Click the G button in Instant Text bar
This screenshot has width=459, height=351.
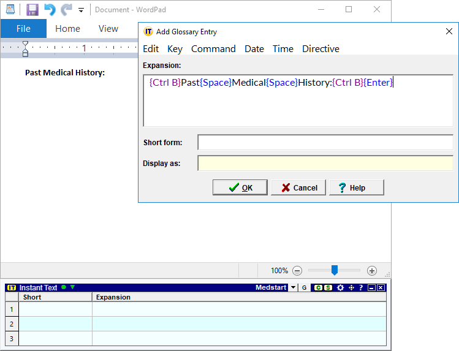click(x=304, y=288)
